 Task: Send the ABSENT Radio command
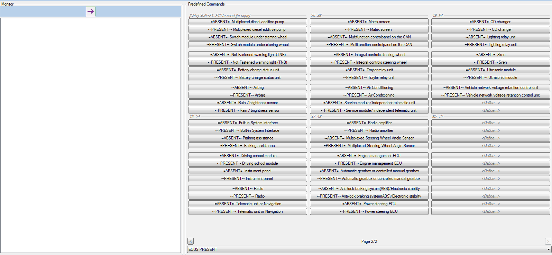click(x=248, y=189)
